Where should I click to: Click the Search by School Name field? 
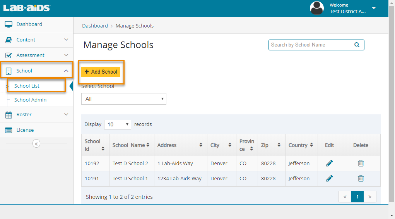pyautogui.click(x=310, y=45)
